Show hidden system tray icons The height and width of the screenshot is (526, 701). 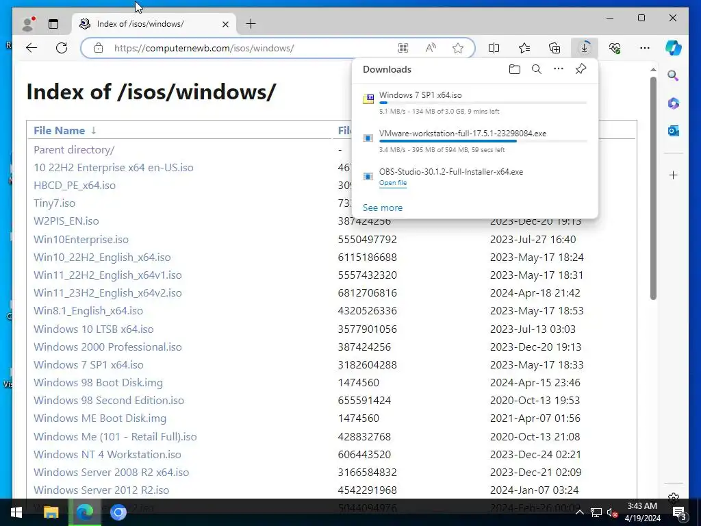coord(579,512)
